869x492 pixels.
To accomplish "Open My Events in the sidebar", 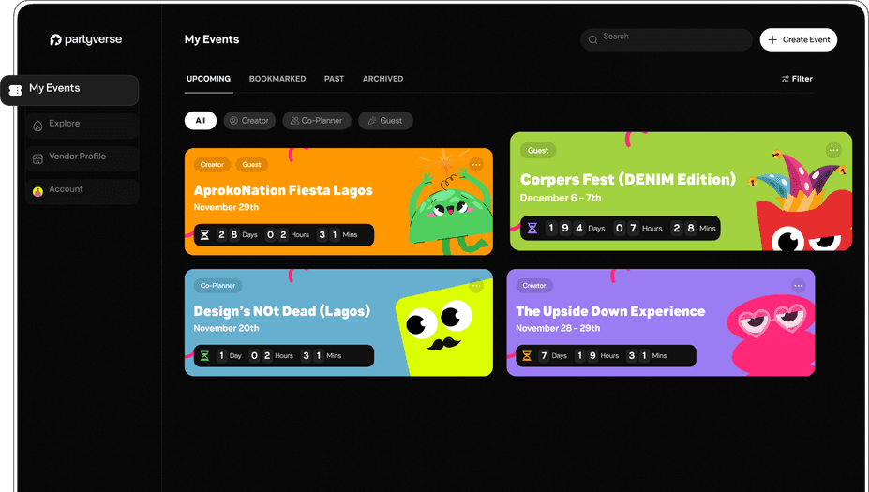I will (x=69, y=90).
